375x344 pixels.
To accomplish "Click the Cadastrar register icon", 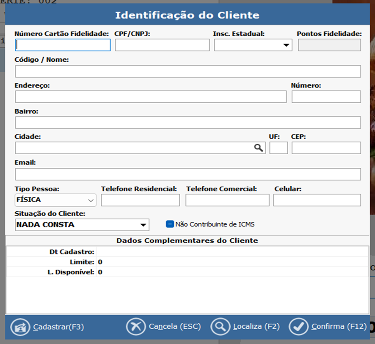I will 20,327.
